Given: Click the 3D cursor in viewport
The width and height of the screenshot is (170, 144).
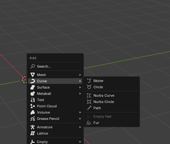Looking at the screenshot, I should click(x=24, y=80).
